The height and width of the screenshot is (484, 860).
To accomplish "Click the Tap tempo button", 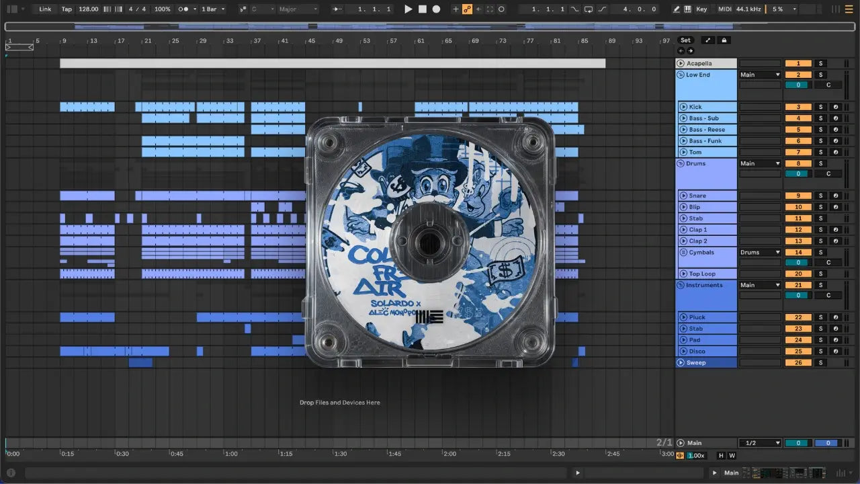I will [67, 9].
